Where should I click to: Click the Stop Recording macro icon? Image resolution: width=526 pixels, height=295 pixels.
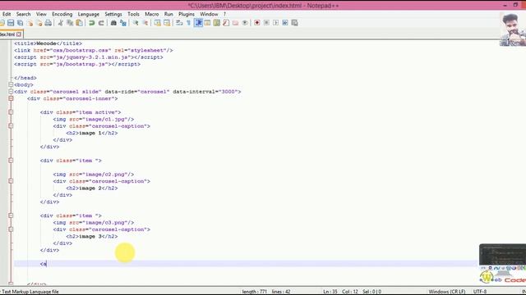tap(266, 23)
